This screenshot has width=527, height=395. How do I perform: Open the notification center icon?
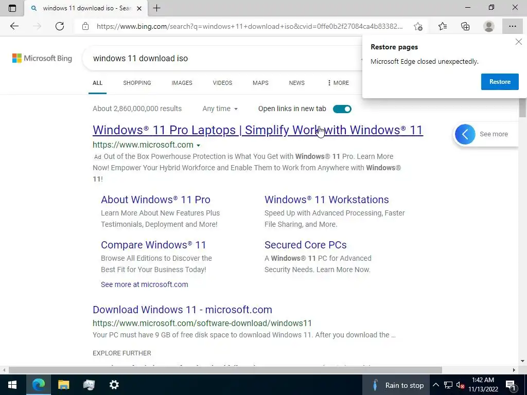click(x=511, y=385)
